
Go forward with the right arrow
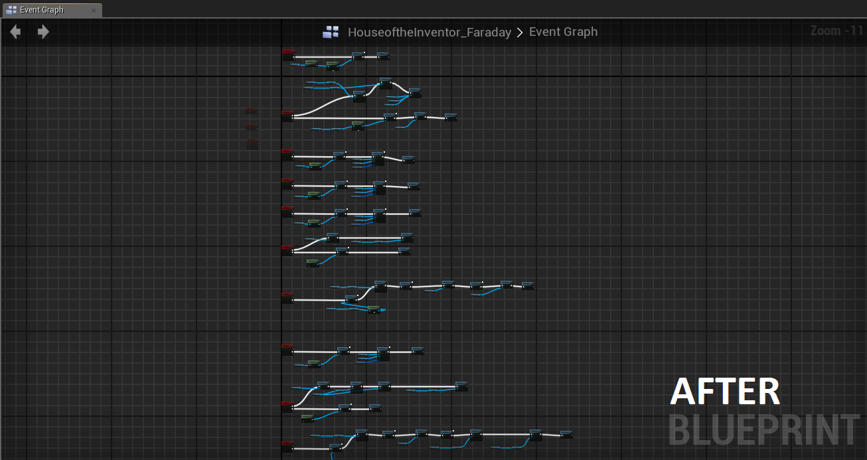[x=43, y=32]
